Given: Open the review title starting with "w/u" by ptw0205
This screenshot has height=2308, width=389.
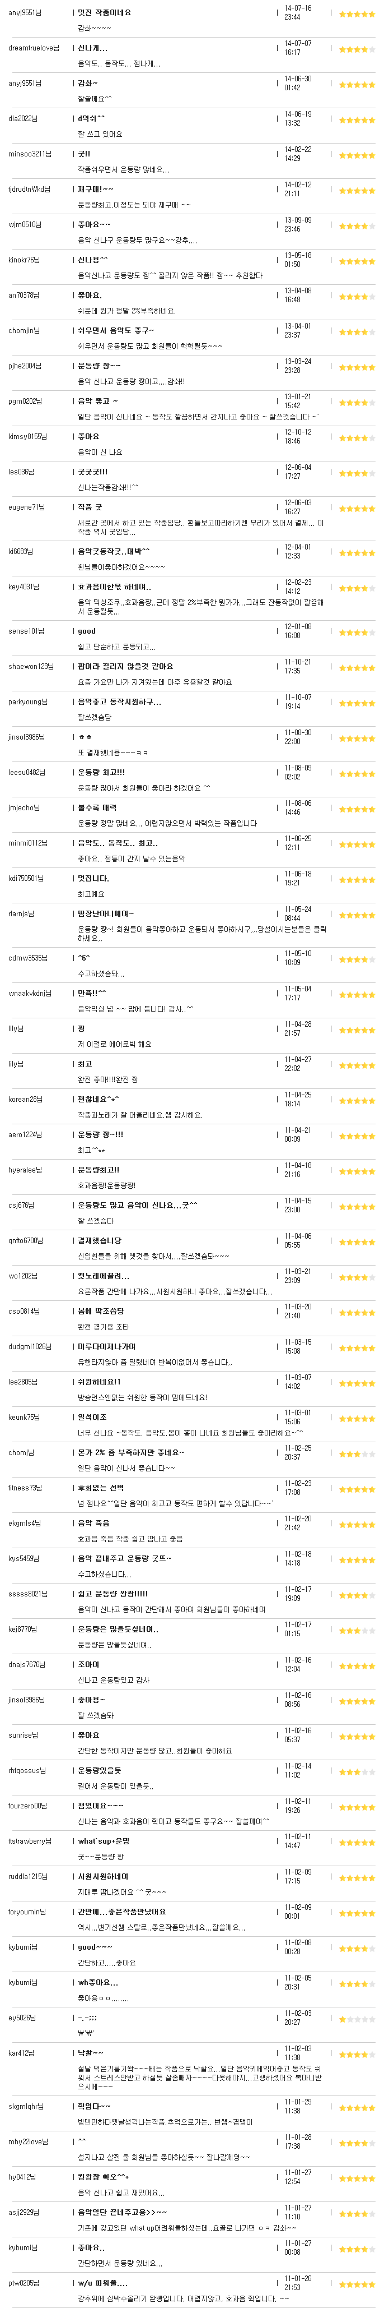Looking at the screenshot, I should coord(103,2283).
